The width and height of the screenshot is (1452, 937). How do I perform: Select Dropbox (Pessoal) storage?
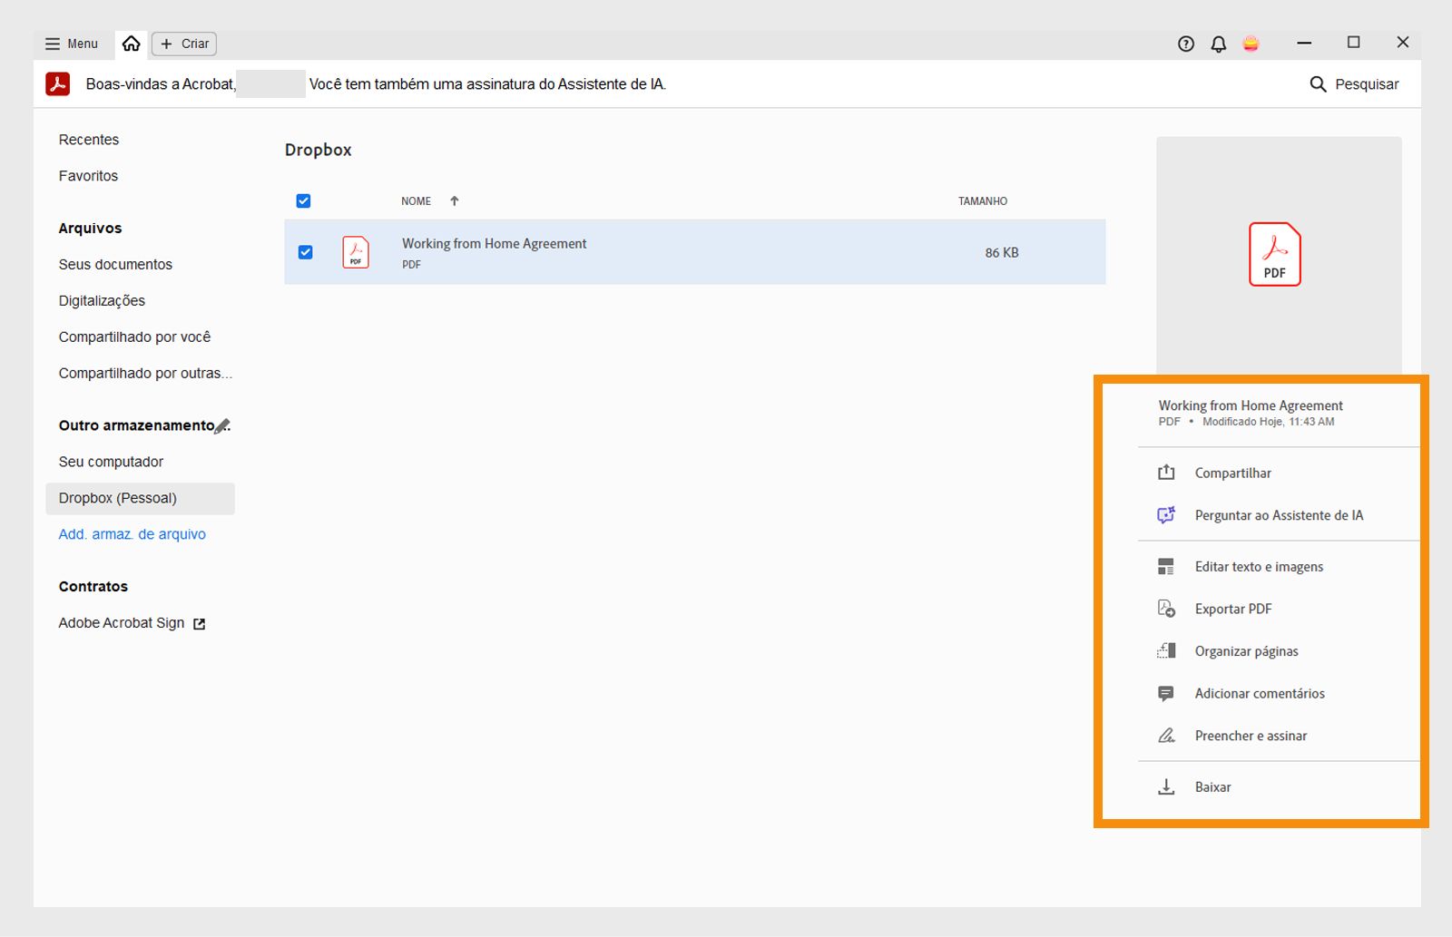[x=140, y=498]
